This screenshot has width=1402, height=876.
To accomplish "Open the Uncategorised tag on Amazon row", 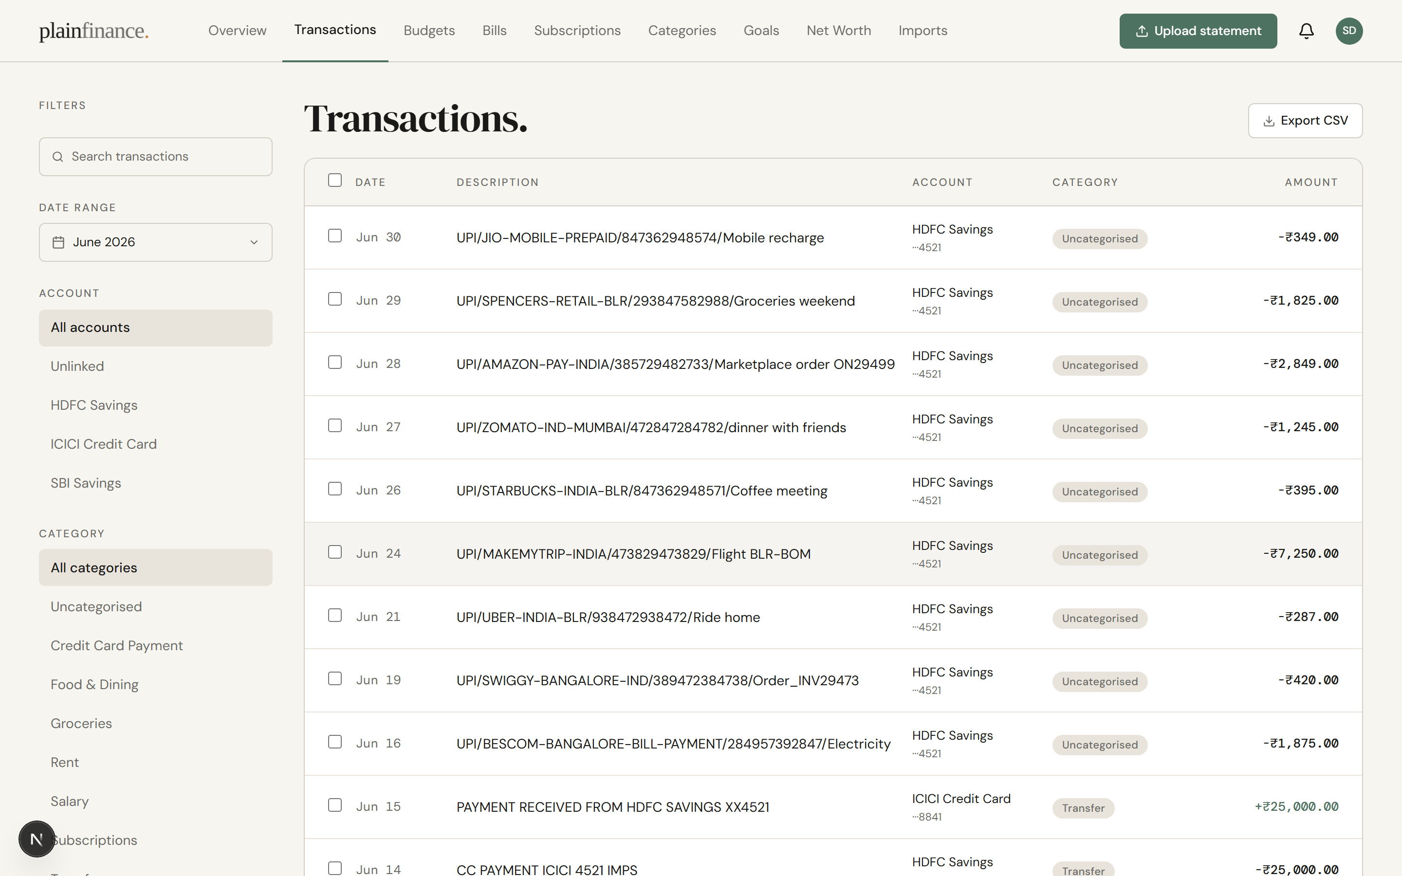I will 1099,365.
